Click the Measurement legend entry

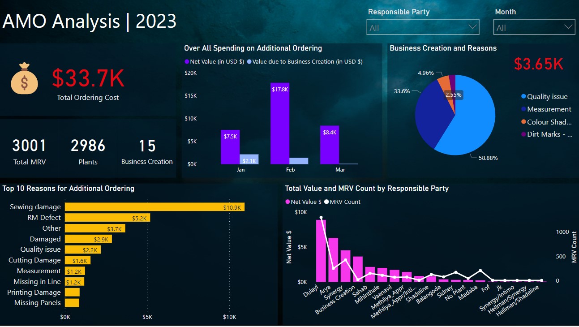(549, 109)
